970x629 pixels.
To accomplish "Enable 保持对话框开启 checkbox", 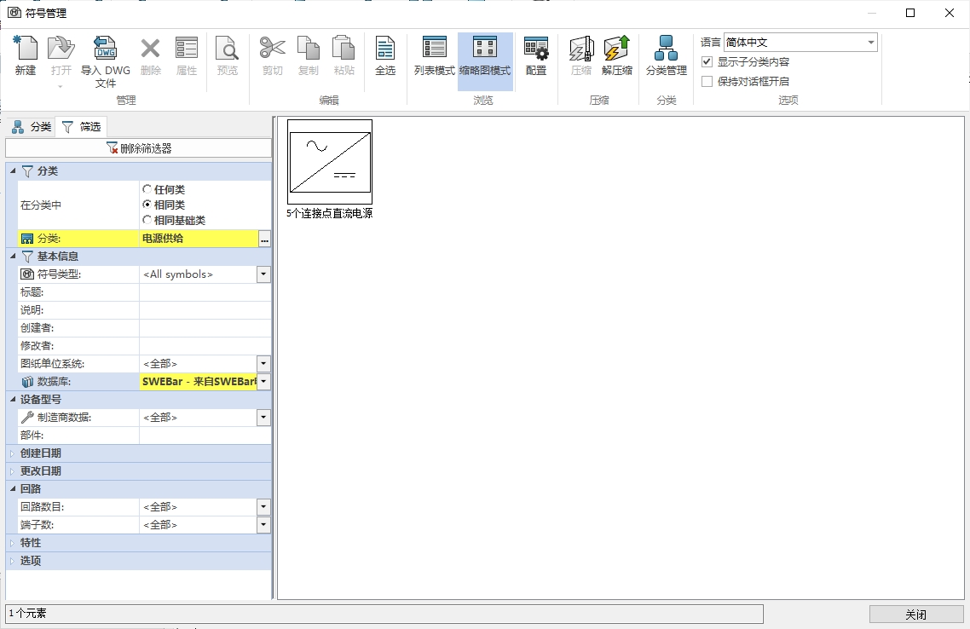I will tap(707, 82).
